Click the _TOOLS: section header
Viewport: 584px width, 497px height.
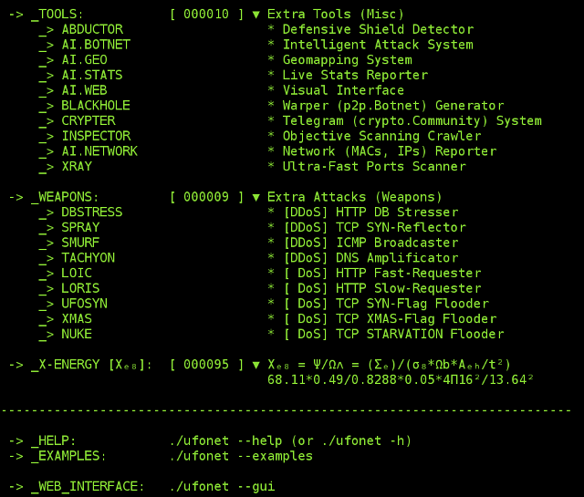(57, 15)
